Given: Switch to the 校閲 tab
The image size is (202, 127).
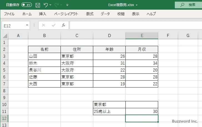Looking at the screenshot, I should pyautogui.click(x=121, y=14).
